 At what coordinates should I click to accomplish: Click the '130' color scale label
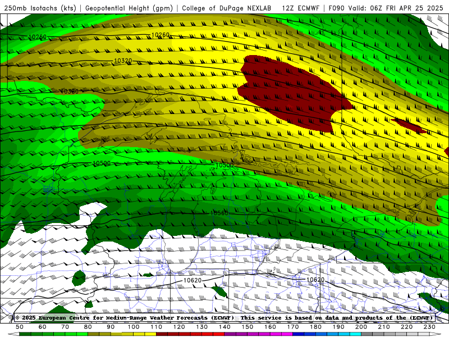tap(202, 327)
